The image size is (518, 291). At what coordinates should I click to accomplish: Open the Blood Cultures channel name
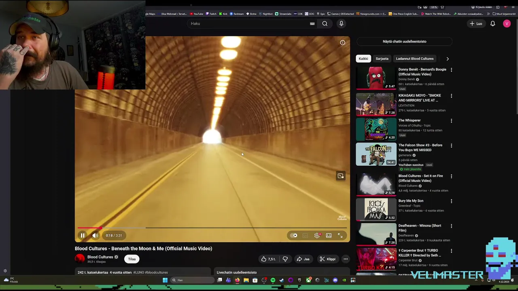pyautogui.click(x=100, y=257)
